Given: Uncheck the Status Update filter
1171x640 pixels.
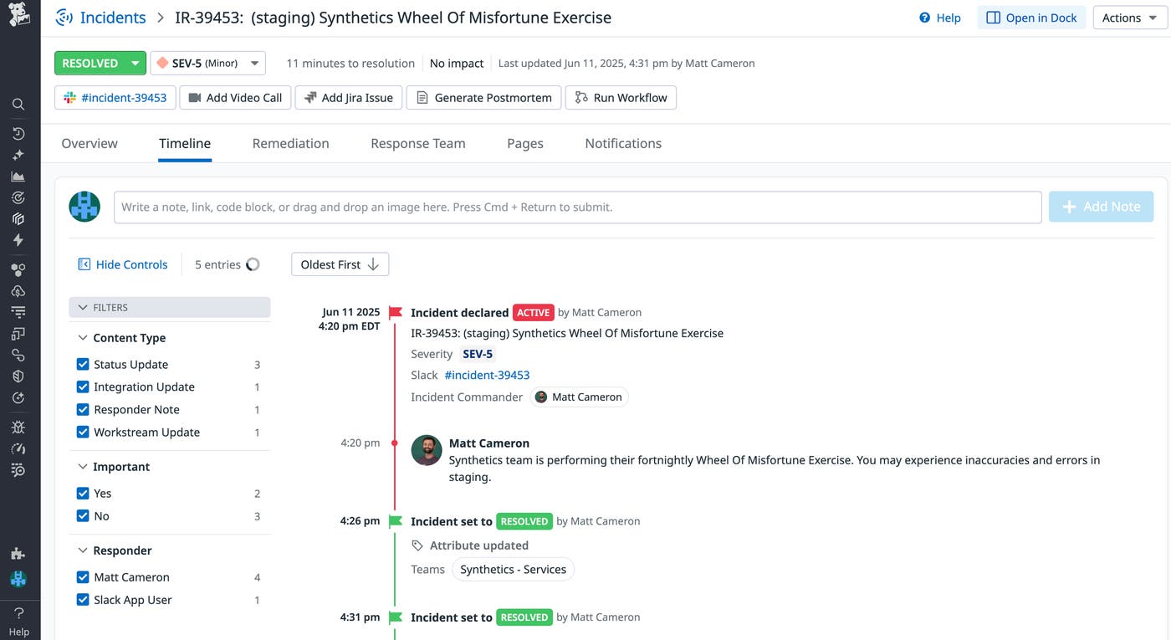Looking at the screenshot, I should click(83, 365).
